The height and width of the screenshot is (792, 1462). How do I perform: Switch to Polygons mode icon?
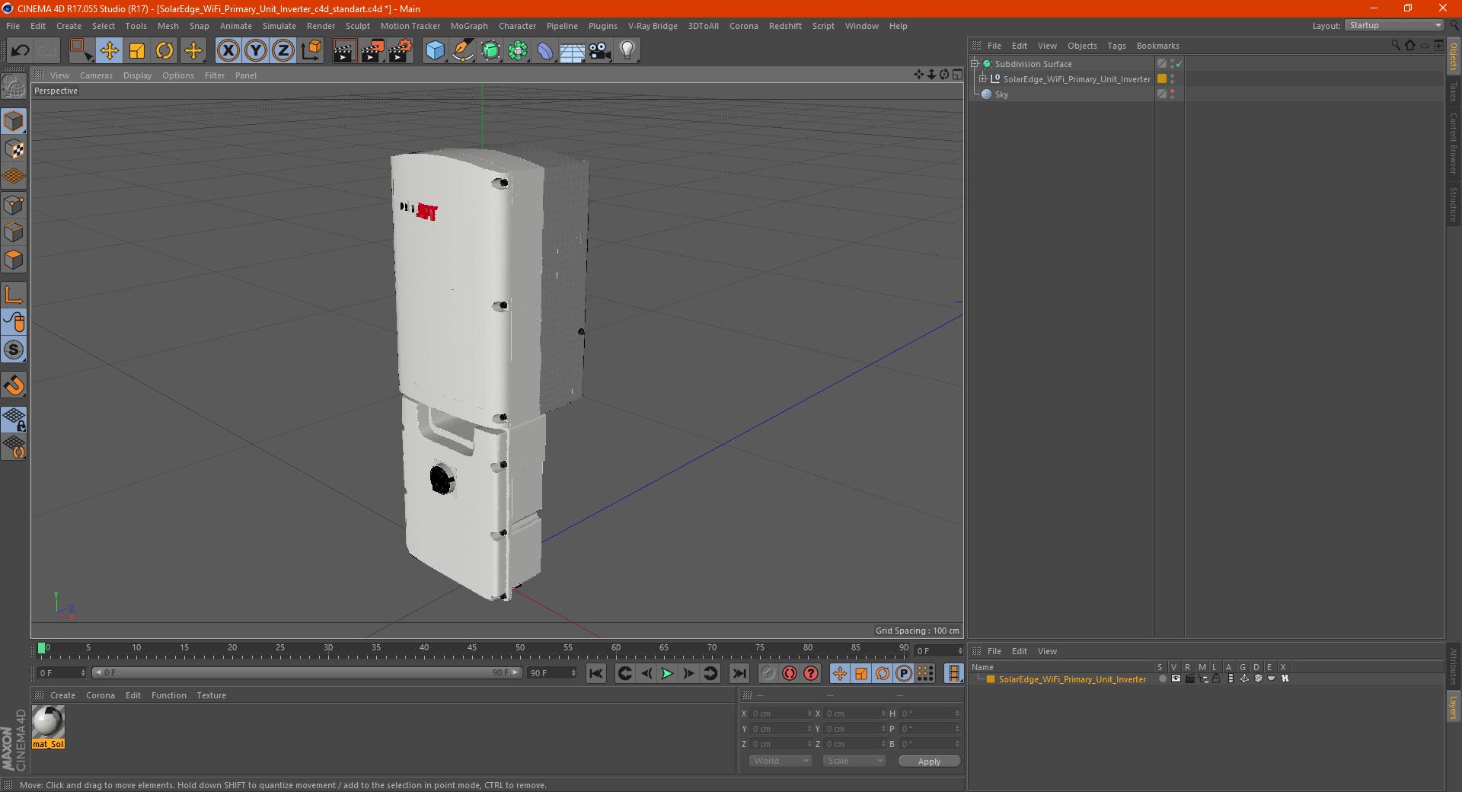pyautogui.click(x=14, y=260)
